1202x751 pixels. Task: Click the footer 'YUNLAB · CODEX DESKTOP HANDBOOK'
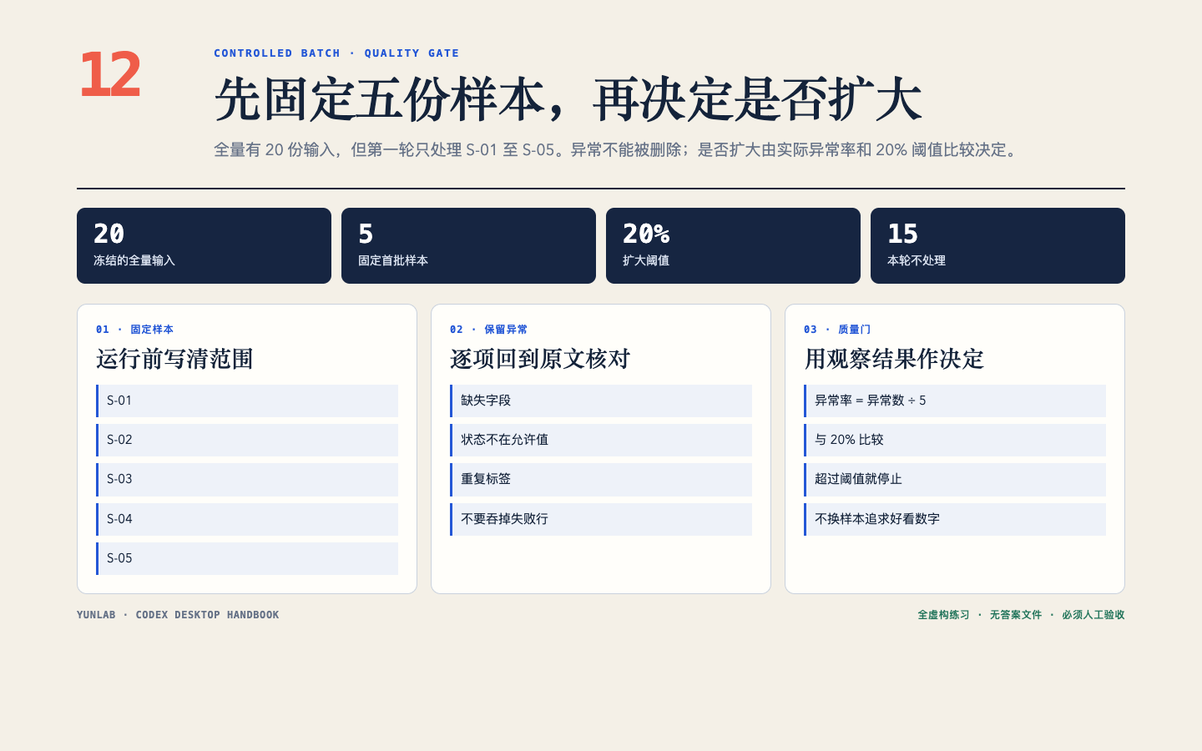coord(178,615)
